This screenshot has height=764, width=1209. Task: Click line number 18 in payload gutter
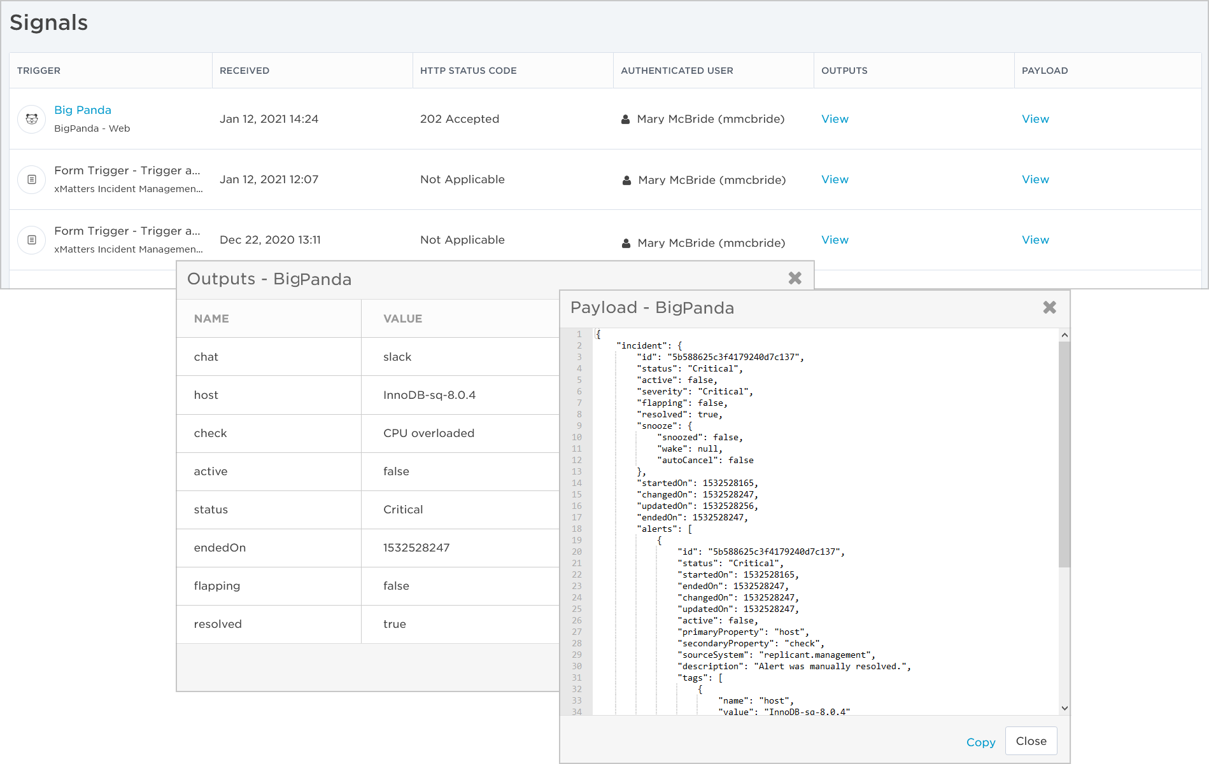(577, 529)
